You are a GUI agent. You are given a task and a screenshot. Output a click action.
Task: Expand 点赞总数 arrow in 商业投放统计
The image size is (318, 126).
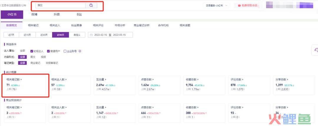tap(153, 107)
